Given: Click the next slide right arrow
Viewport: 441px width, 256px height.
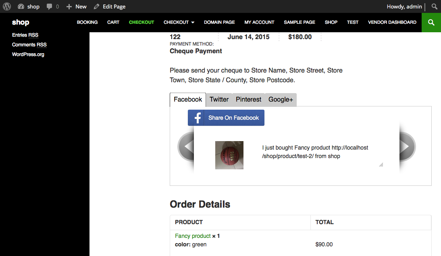Looking at the screenshot, I should pyautogui.click(x=407, y=147).
